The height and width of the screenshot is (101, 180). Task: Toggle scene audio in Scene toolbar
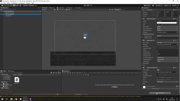pyautogui.click(x=60, y=10)
